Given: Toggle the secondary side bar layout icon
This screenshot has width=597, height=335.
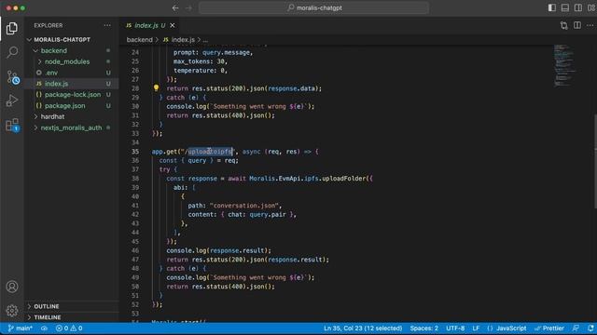Looking at the screenshot, I should [x=578, y=7].
